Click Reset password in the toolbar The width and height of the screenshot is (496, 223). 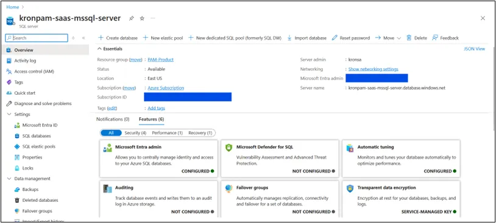click(x=350, y=38)
